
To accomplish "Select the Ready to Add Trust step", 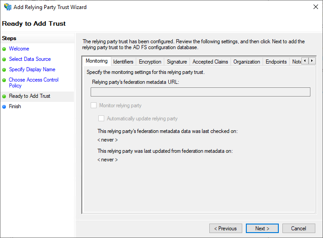I will (29, 96).
